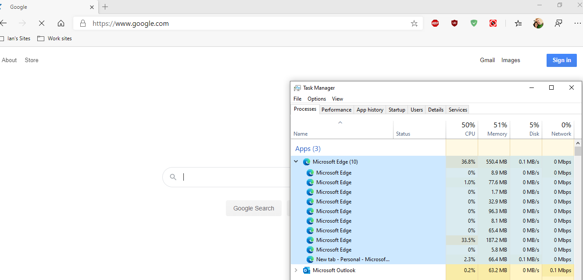Open the File menu in Task Manager
Screen dimensions: 583x280
(x=297, y=99)
